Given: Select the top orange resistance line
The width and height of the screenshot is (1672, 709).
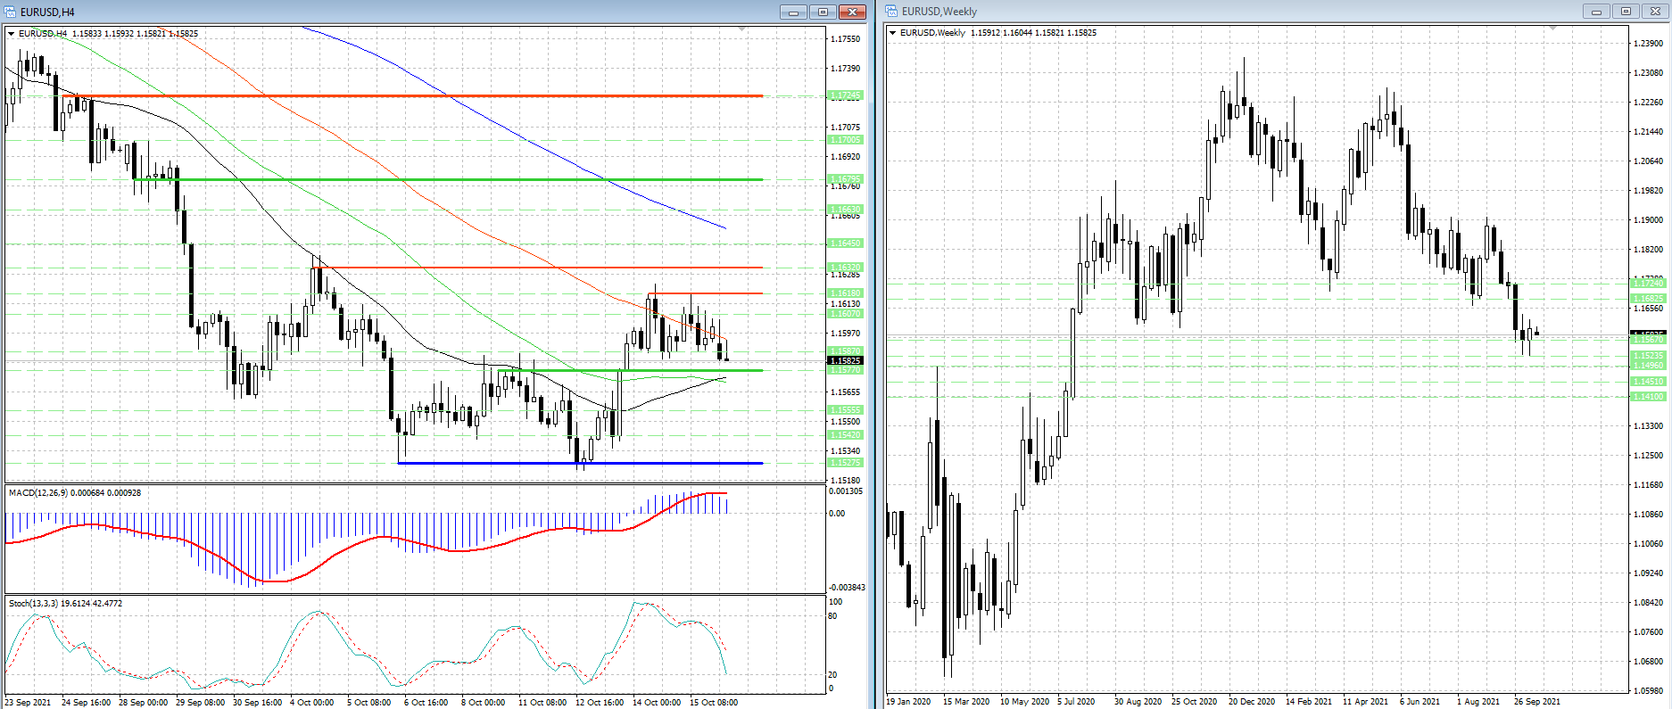Looking at the screenshot, I should point(446,95).
